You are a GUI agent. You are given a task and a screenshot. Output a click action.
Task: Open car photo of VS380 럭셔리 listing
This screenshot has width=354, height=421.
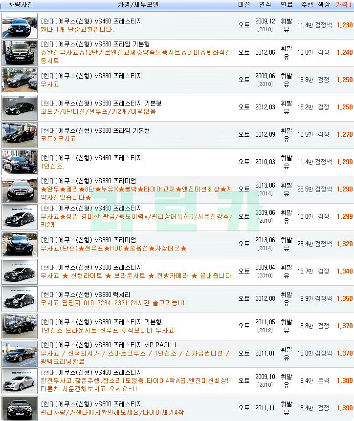(x=20, y=299)
